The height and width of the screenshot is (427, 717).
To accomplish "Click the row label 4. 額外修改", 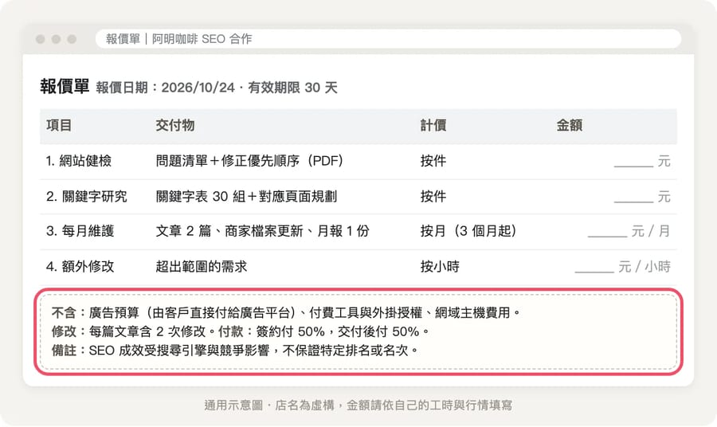I will pyautogui.click(x=80, y=267).
